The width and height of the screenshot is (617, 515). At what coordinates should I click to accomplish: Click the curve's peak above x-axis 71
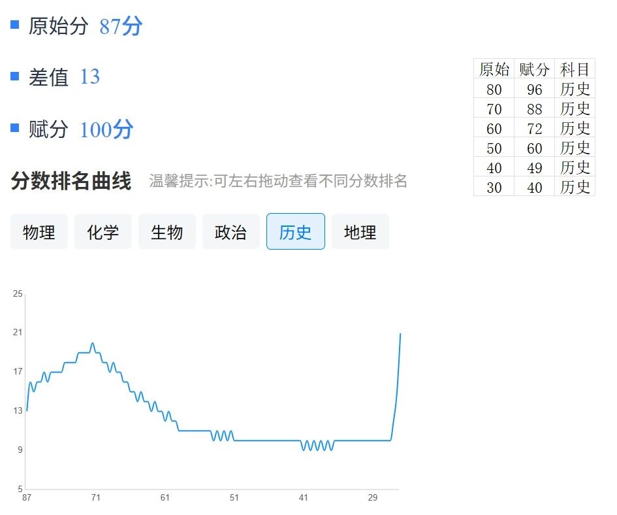[92, 343]
